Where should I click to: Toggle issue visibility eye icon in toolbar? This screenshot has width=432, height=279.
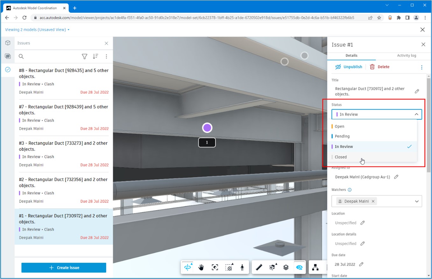pyautogui.click(x=299, y=267)
